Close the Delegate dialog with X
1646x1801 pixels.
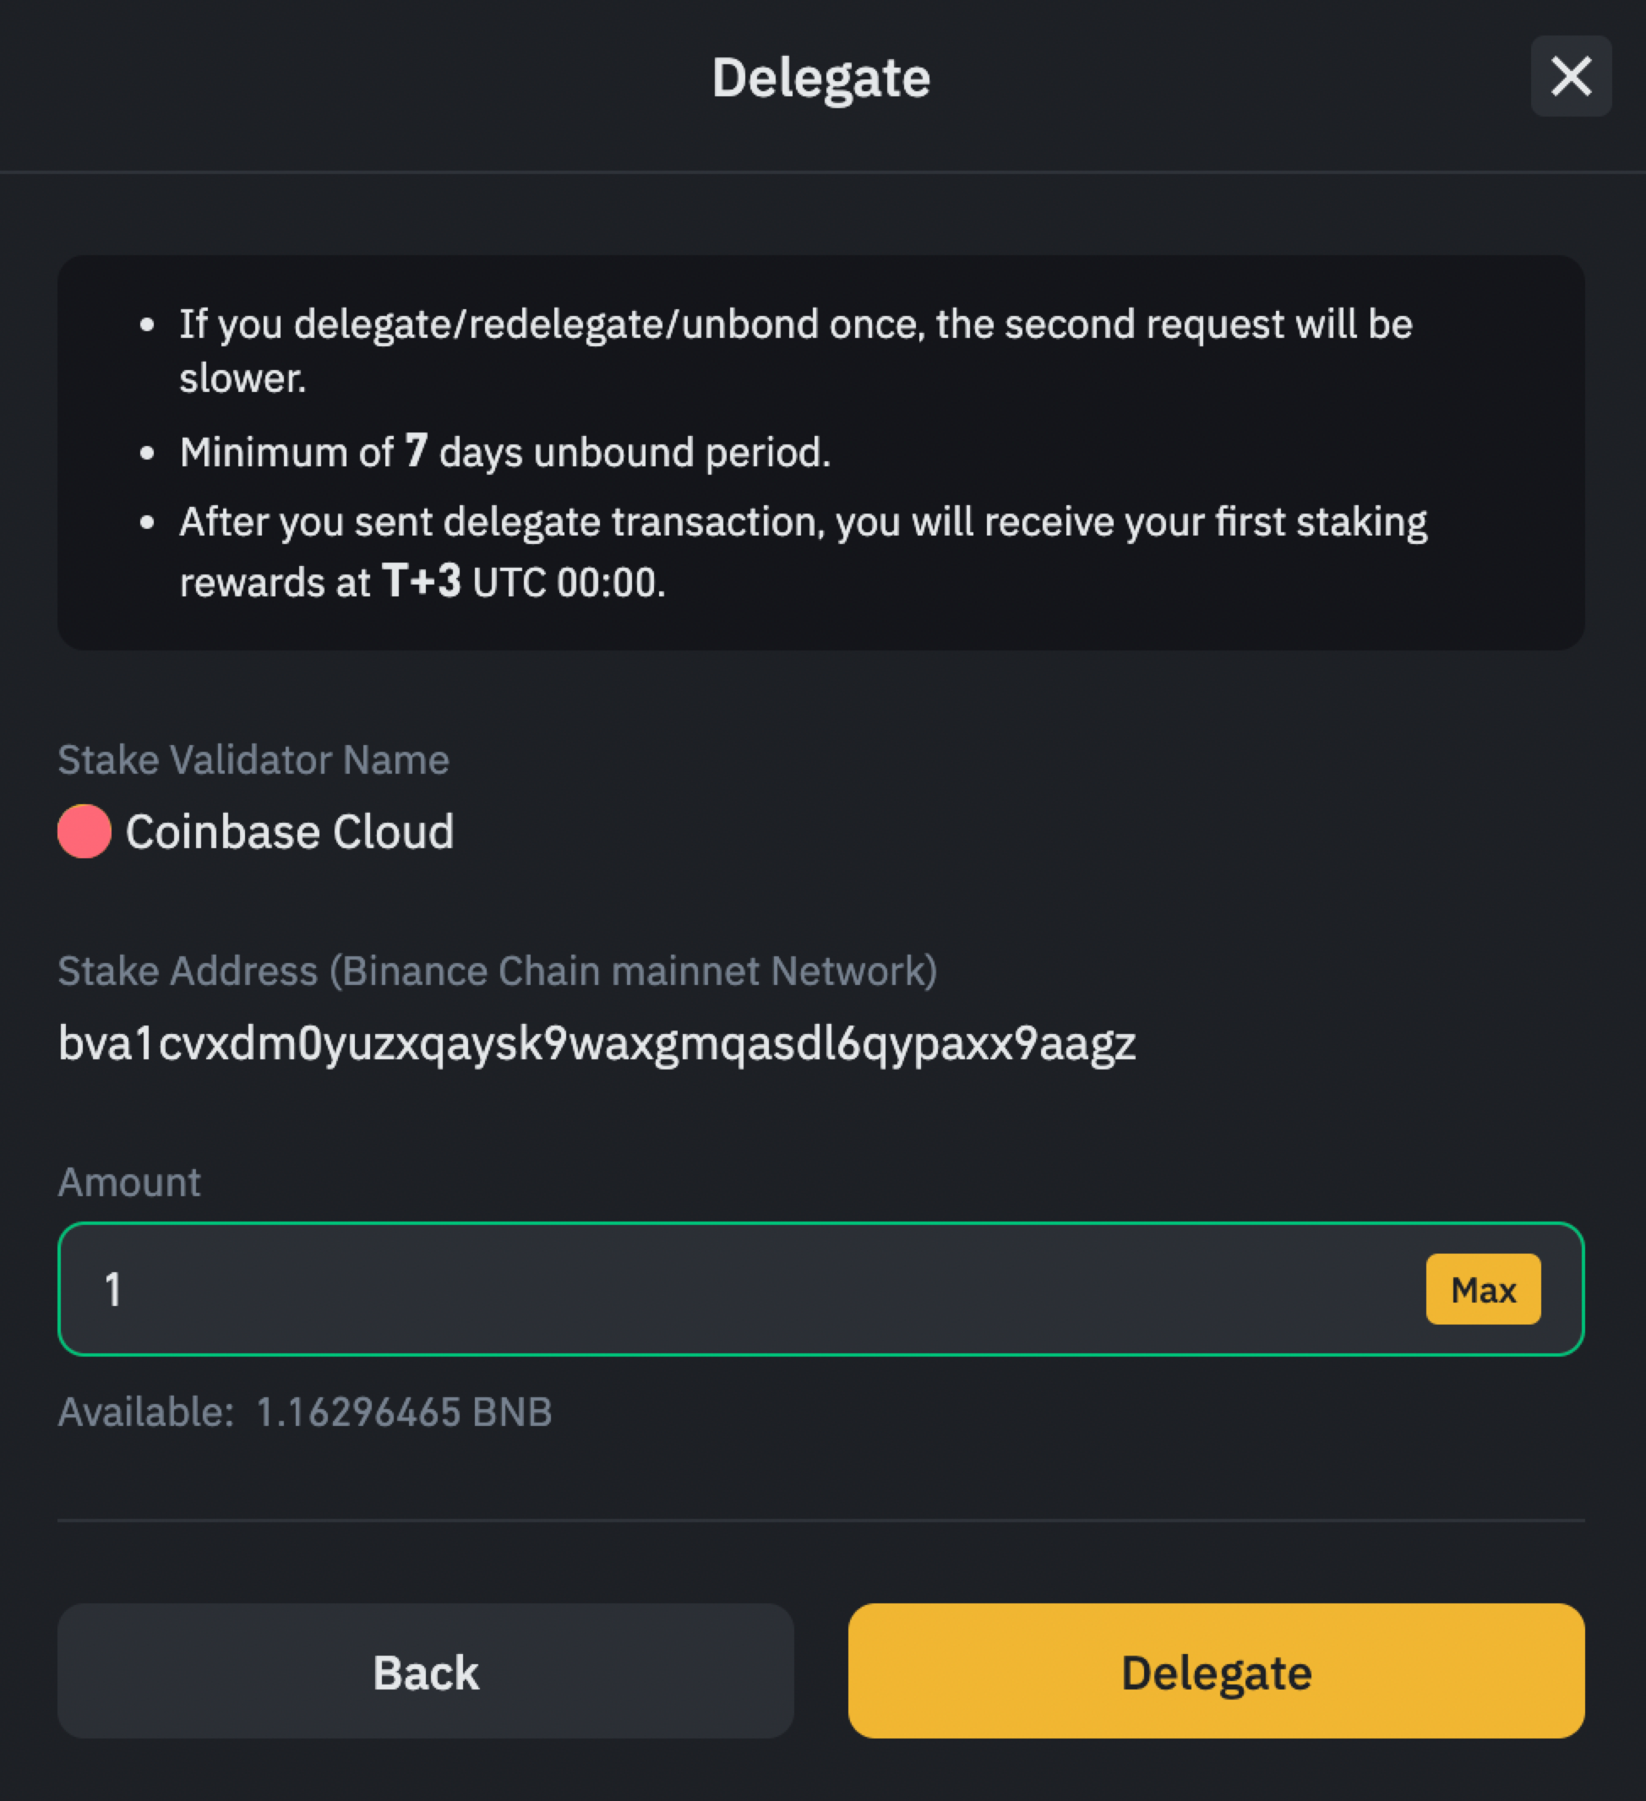[x=1570, y=76]
